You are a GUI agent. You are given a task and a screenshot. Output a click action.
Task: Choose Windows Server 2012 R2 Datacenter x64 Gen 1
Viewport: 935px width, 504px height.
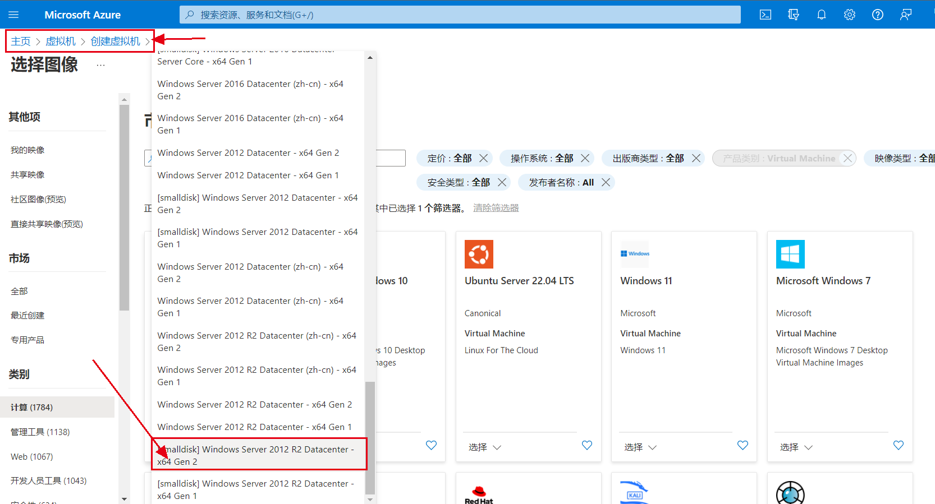coord(258,427)
